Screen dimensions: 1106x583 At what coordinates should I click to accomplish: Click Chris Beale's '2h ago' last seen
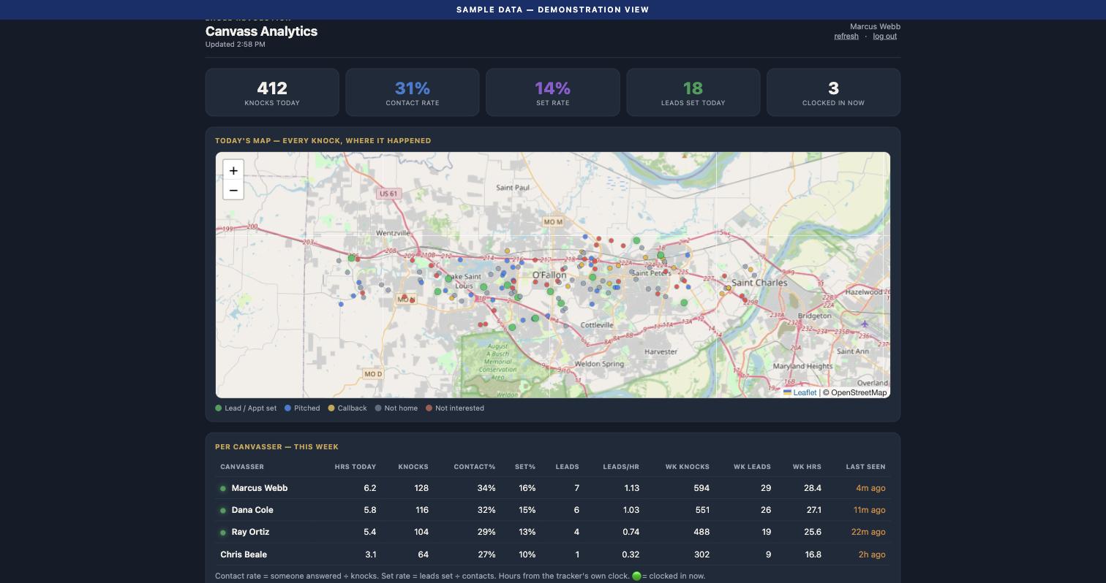click(x=872, y=555)
